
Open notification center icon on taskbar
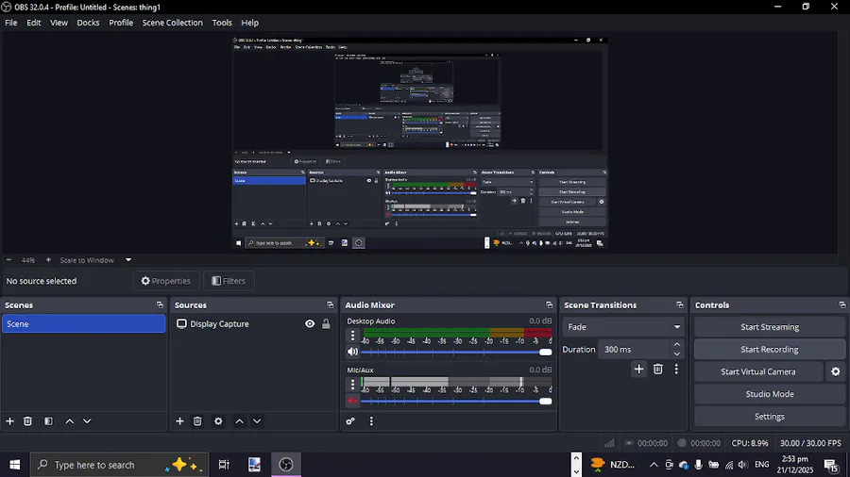coord(831,465)
